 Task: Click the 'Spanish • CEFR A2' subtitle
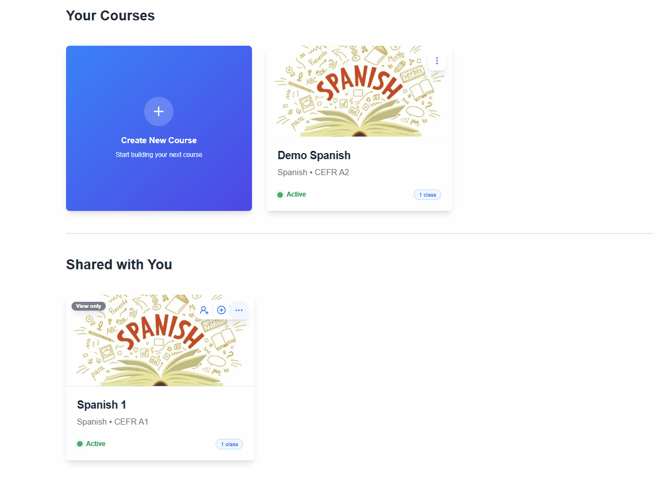(314, 172)
